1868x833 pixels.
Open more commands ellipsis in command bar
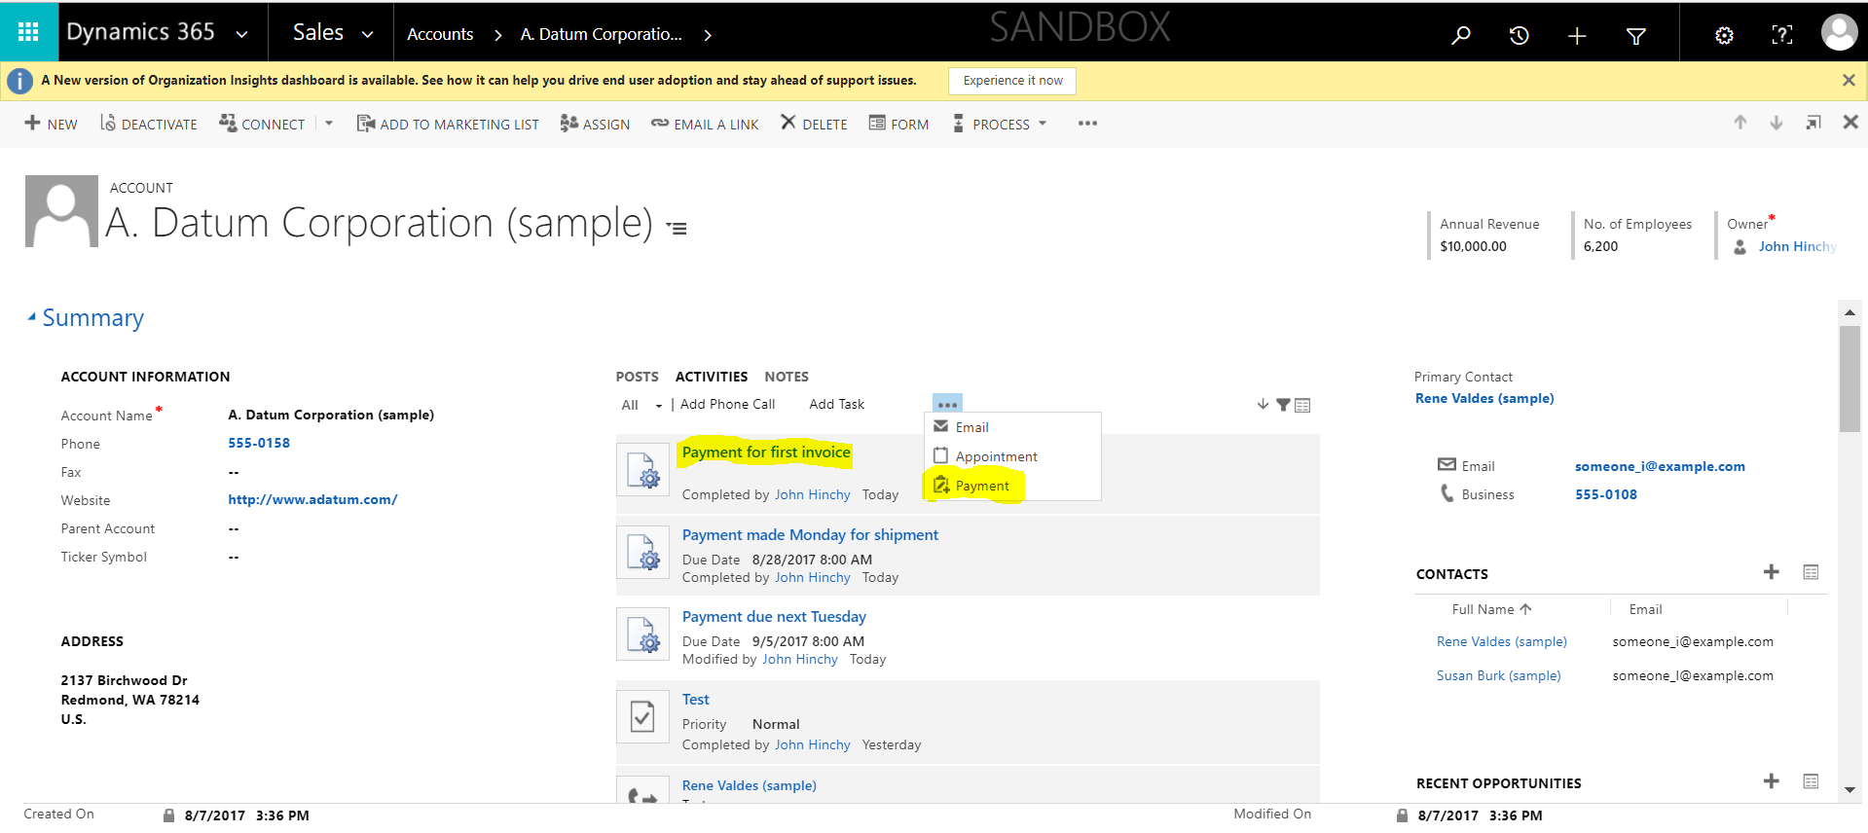pos(1087,124)
